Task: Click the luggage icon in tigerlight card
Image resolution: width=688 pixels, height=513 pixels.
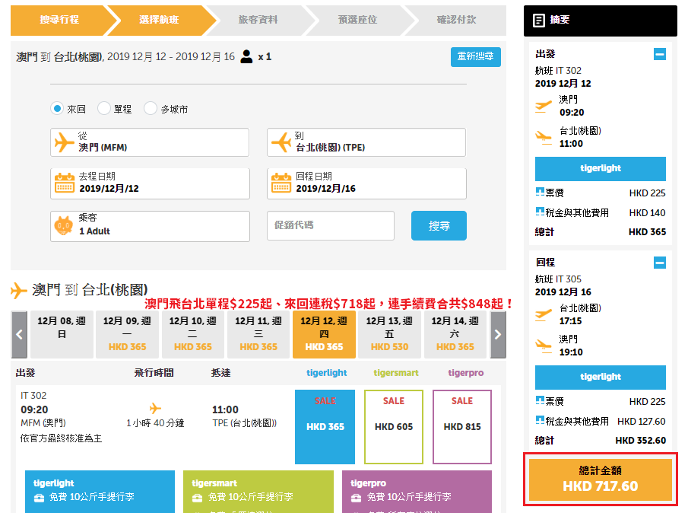Action: point(39,498)
